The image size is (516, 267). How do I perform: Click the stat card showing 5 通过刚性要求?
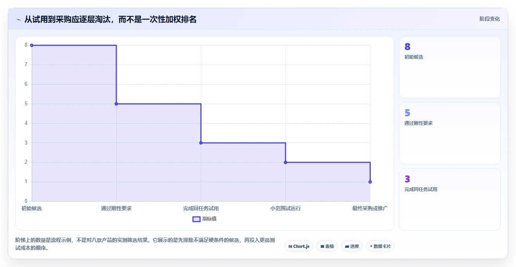pos(449,133)
